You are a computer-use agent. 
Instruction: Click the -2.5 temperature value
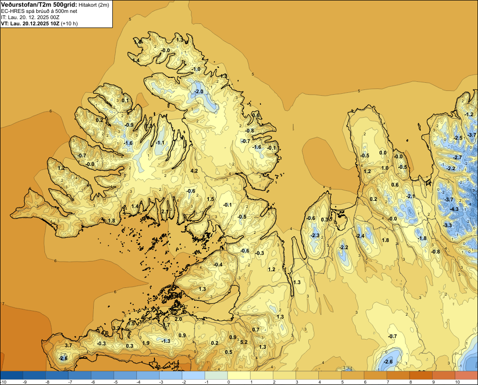[458, 138]
